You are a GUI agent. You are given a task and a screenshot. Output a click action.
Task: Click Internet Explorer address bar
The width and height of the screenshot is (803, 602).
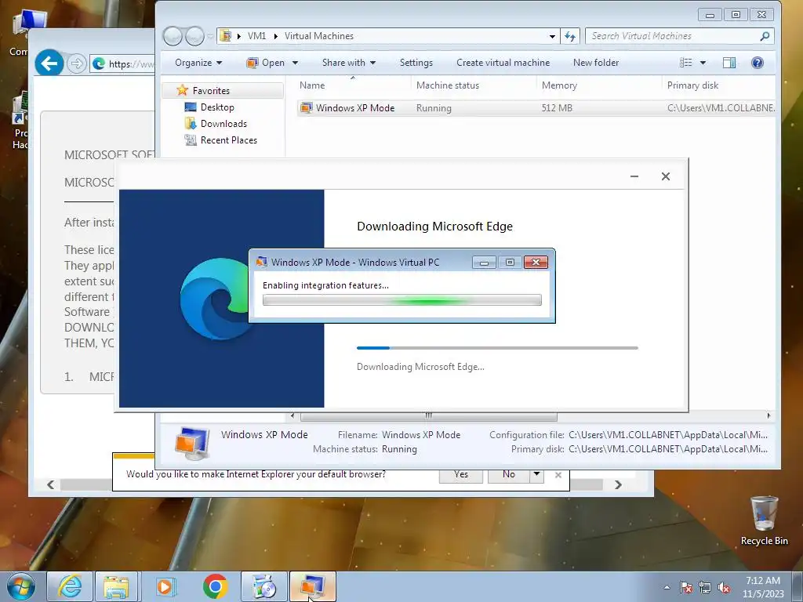[122, 63]
